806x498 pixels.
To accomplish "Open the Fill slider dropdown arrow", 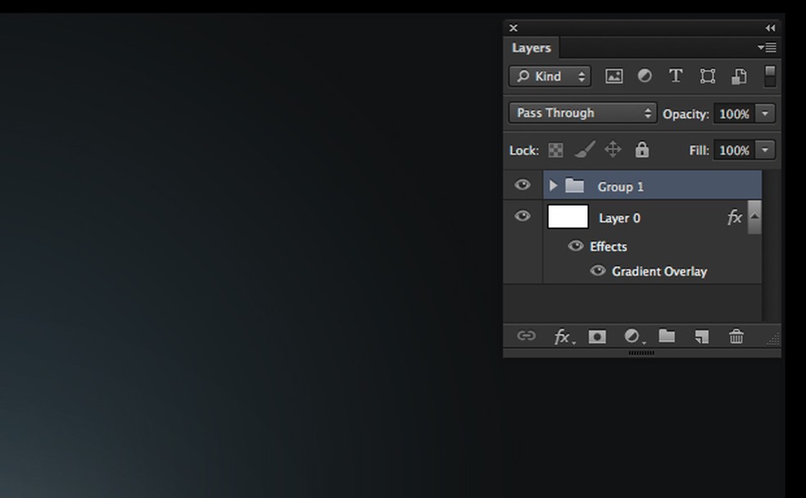I will (765, 150).
